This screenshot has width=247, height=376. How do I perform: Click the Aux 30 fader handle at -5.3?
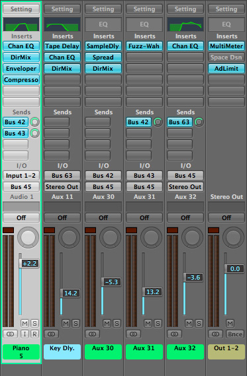click(111, 282)
